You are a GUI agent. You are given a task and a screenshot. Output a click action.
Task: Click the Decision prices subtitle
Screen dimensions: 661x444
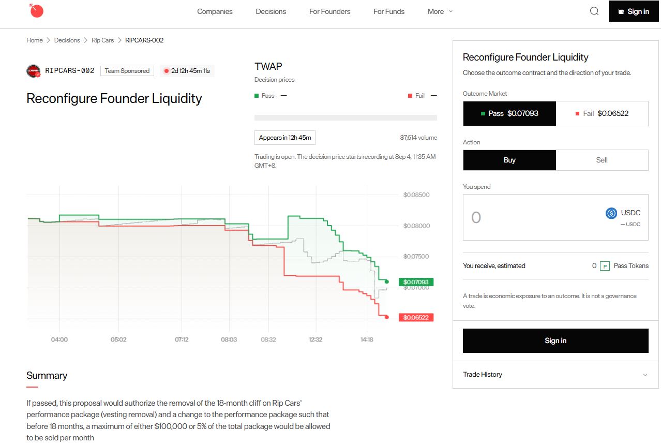click(275, 80)
